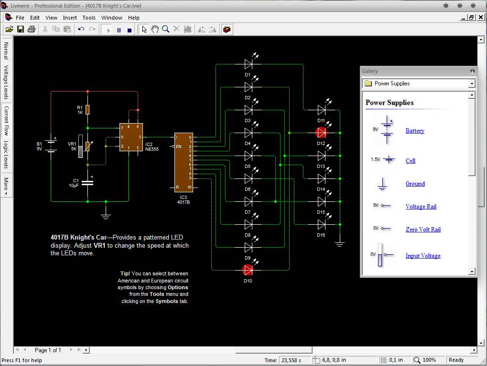Activate the pan hand tool
The width and height of the screenshot is (487, 366).
coord(155,29)
